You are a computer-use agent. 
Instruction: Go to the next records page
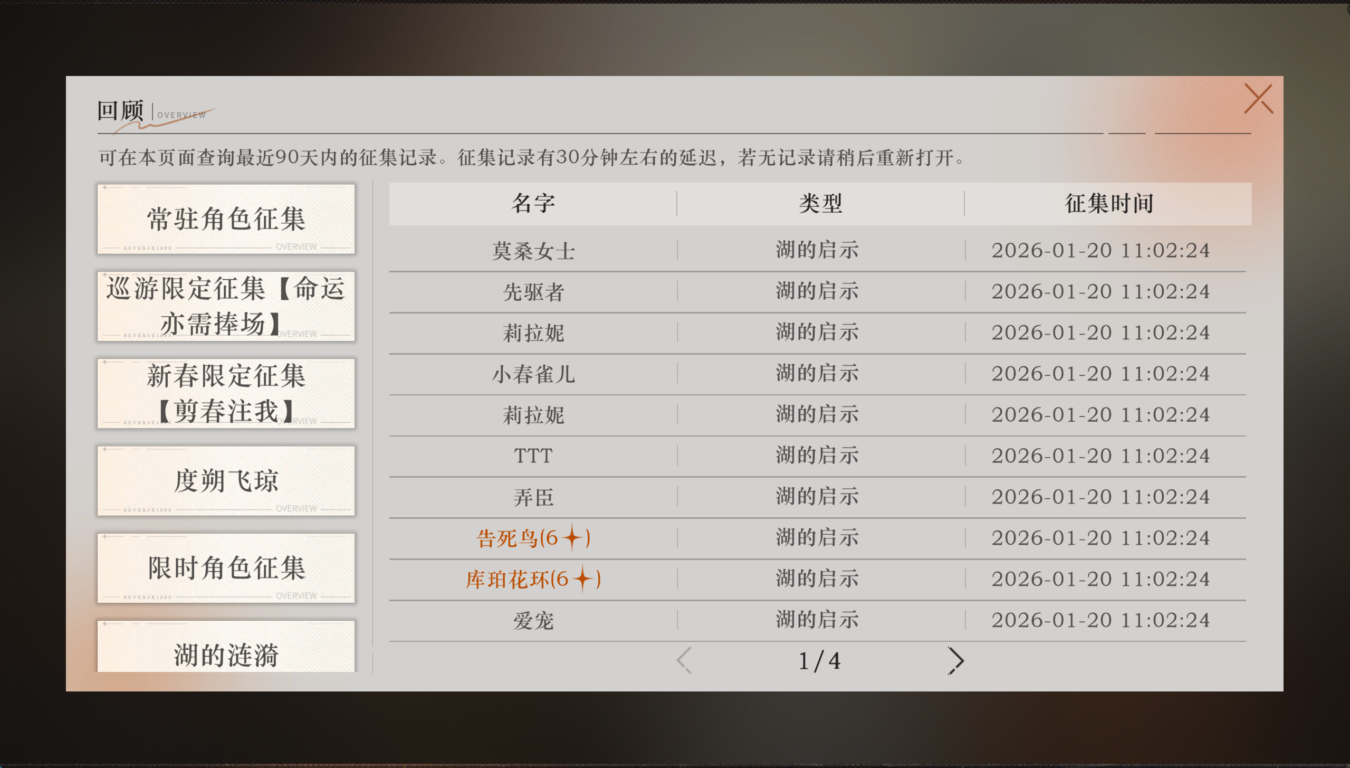955,660
